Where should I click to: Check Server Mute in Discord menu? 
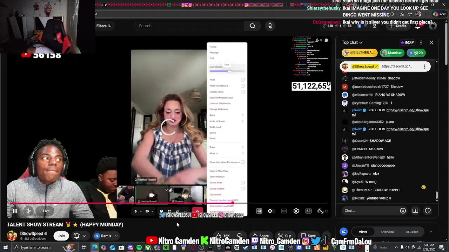tap(242, 183)
